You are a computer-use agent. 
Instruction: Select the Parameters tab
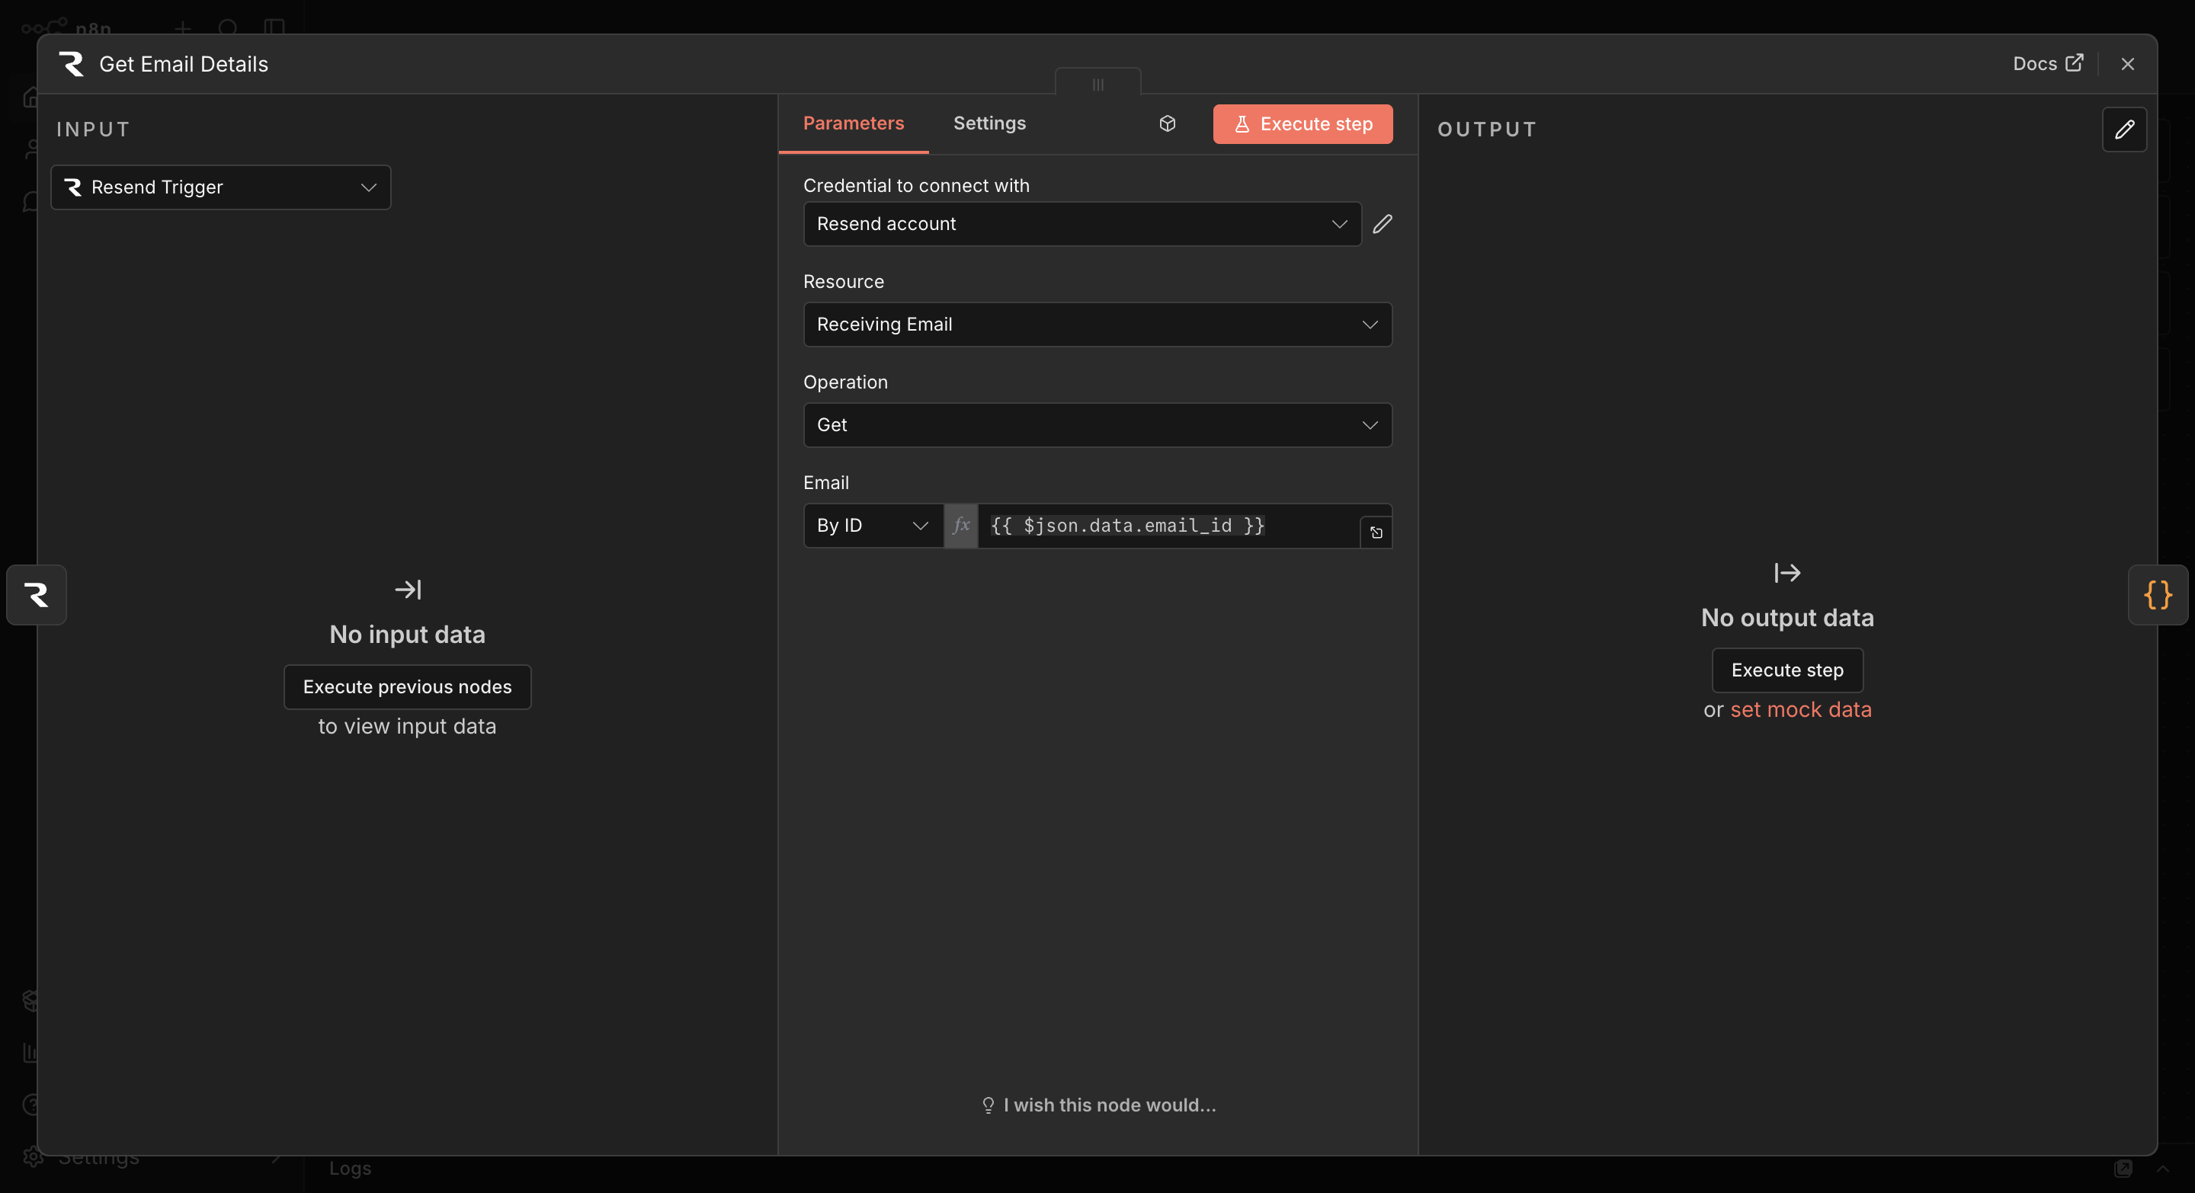853,123
